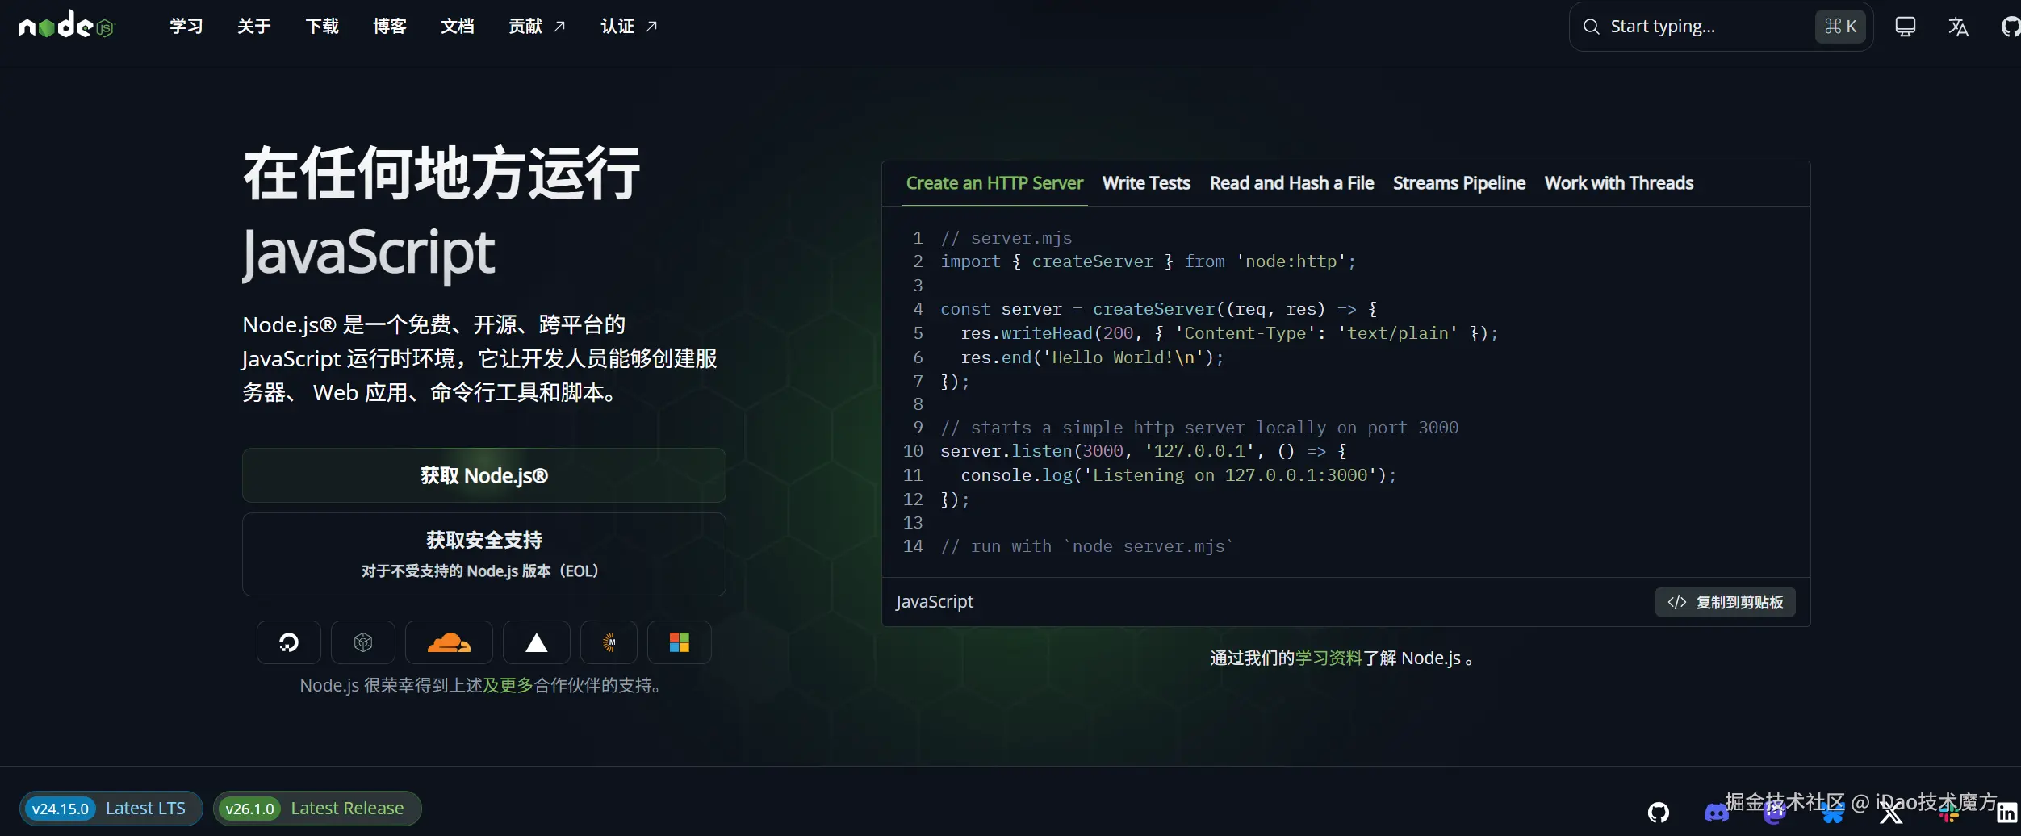Image resolution: width=2021 pixels, height=836 pixels.
Task: Click code line importing createServer from 'node:http'
Action: (x=1149, y=261)
